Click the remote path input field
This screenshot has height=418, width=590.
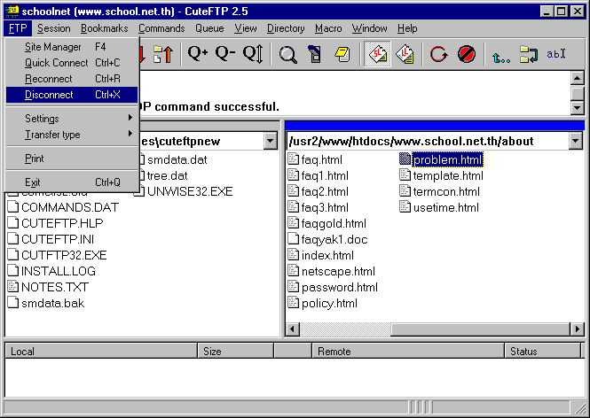428,141
